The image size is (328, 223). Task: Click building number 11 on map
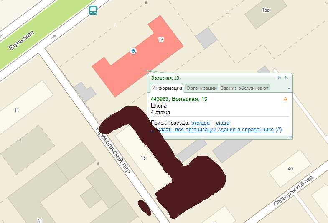click(17, 110)
